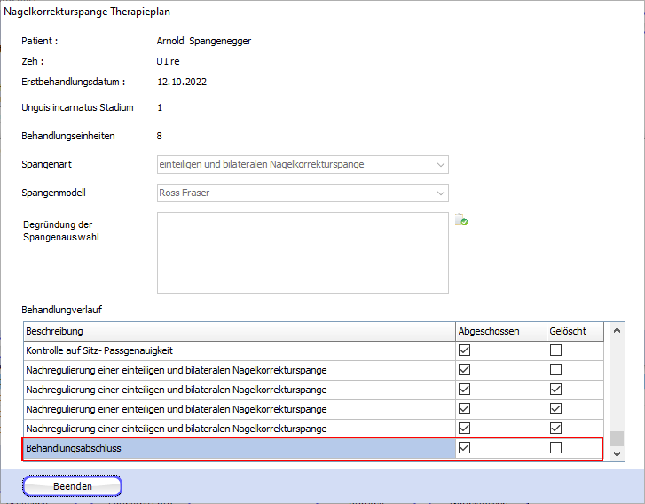Screen dimensions: 645x504
Task: Click the Behandlungsverlauf scrollbar thumb
Action: click(x=617, y=438)
